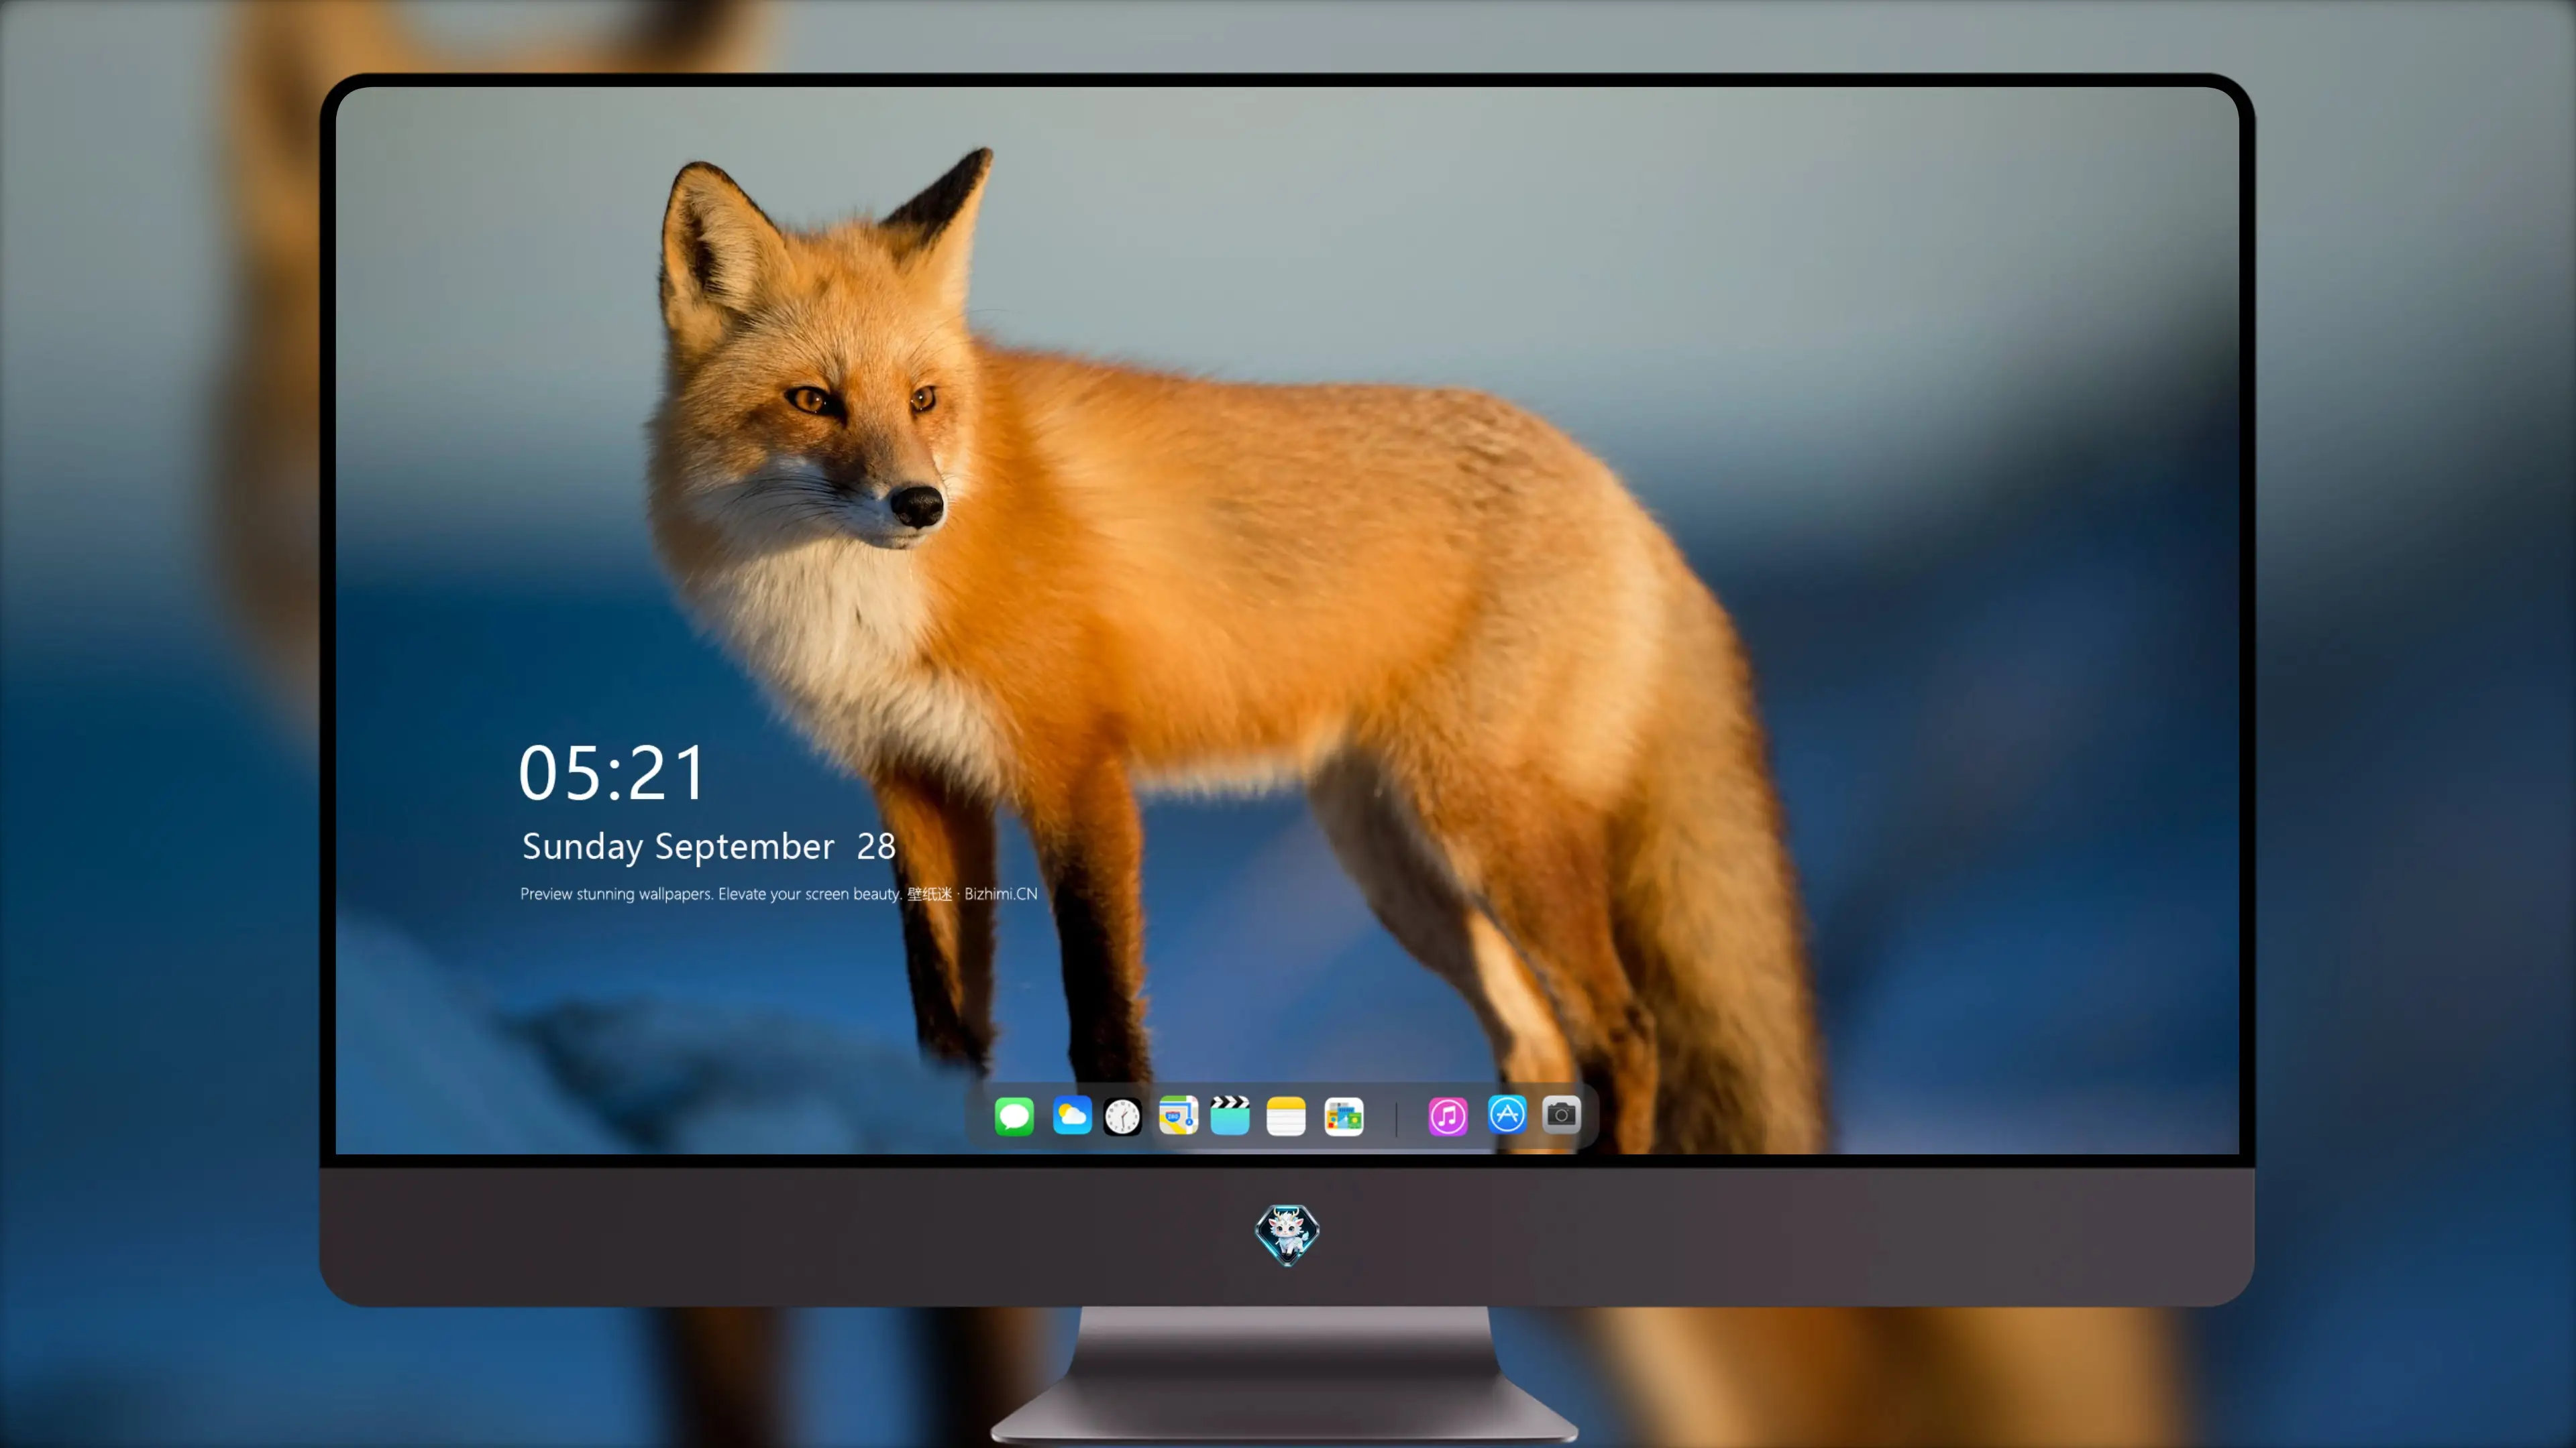The height and width of the screenshot is (1448, 2576).
Task: Launch the pink iTunes music icon
Action: [x=1448, y=1116]
